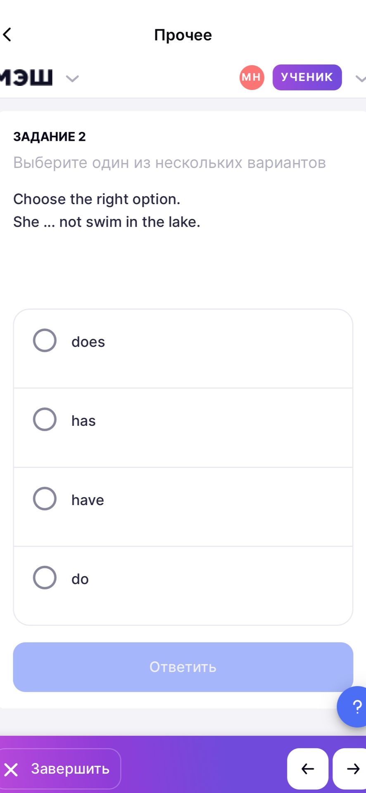Click the МЭШ logo
This screenshot has width=366, height=793.
coord(26,77)
